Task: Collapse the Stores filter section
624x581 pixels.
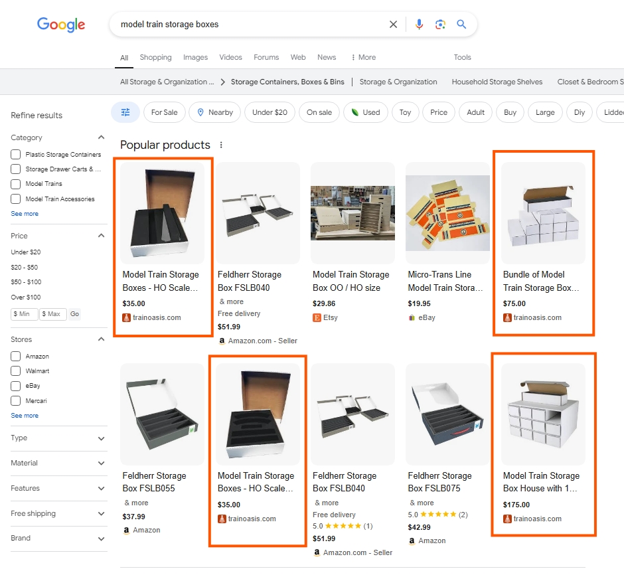Action: tap(101, 339)
